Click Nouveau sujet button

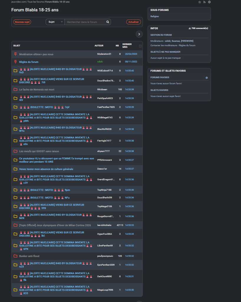tap(22, 22)
